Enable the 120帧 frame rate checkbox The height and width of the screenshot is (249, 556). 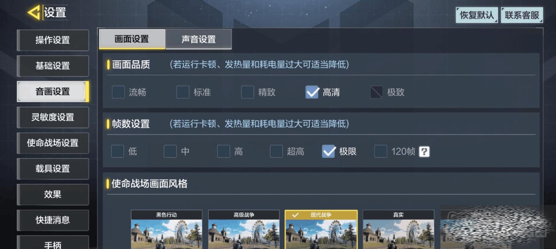(x=380, y=151)
